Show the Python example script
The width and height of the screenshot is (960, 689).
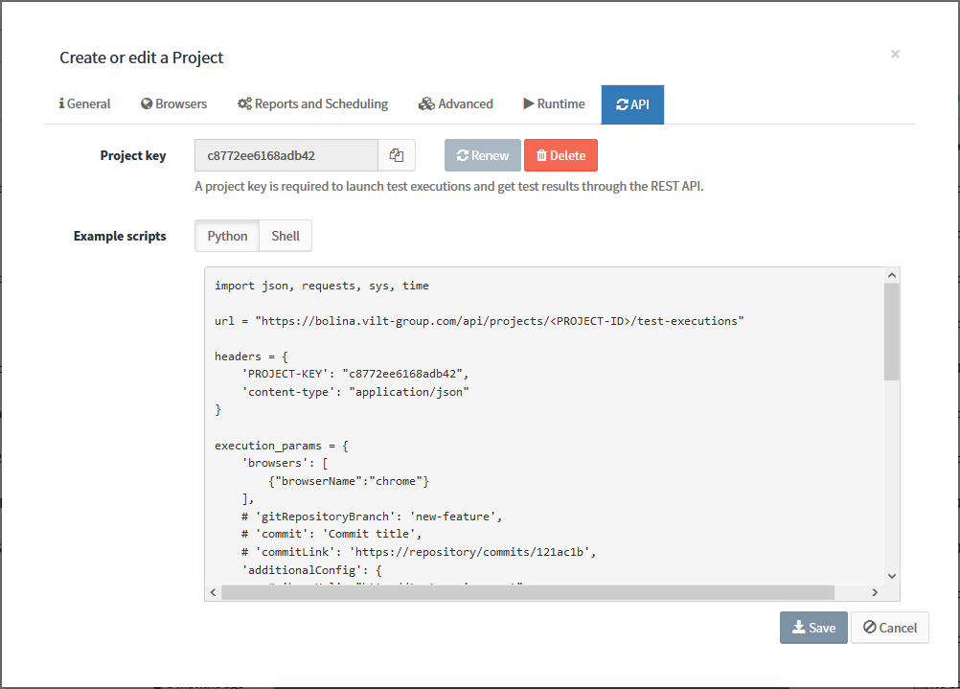pos(227,236)
